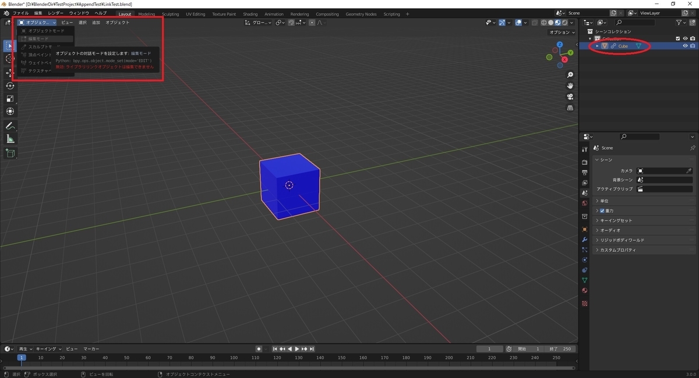
Task: Open the Physics properties tab
Action: pos(585,260)
